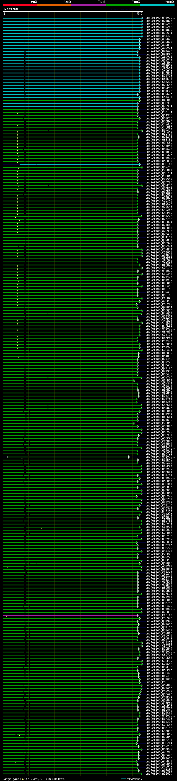177x781 pixels.
Task: Click the purple ~60% identity scale segment
Action: click(88, 5)
